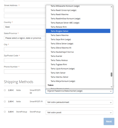The image size is (118, 128).
Task: Select the 3,00 € StorePickup shipping radio
Action: click(x=5, y=112)
